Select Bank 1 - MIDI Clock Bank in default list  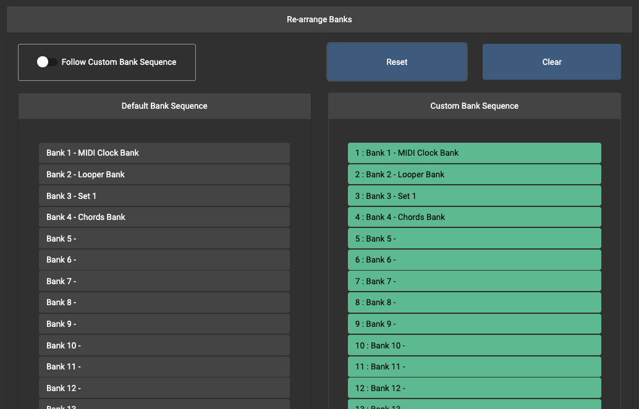(x=164, y=153)
